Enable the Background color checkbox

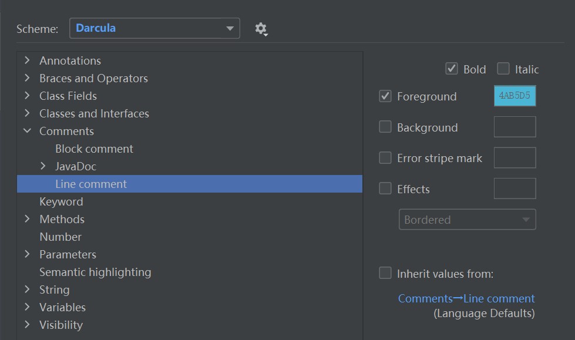point(385,127)
